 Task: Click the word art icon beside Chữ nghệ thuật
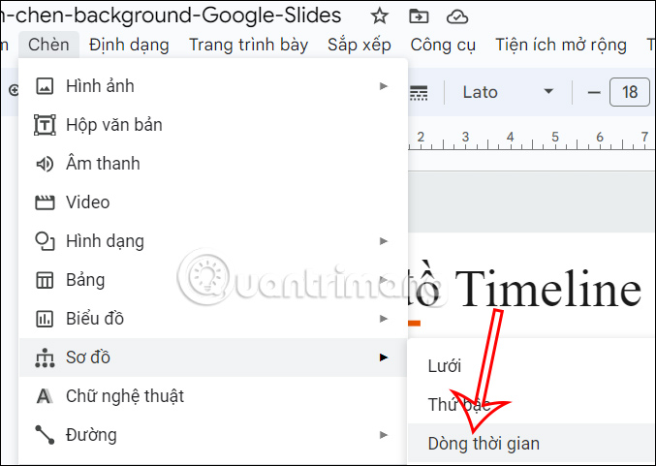pos(45,396)
